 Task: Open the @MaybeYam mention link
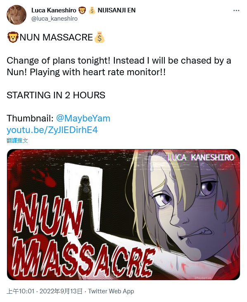click(83, 118)
